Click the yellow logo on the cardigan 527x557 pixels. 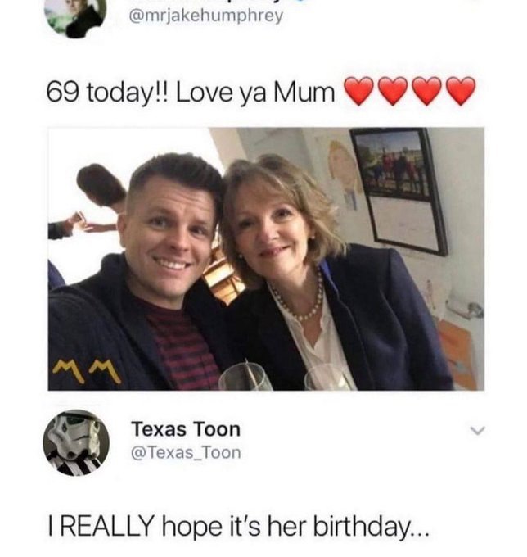[x=88, y=371]
